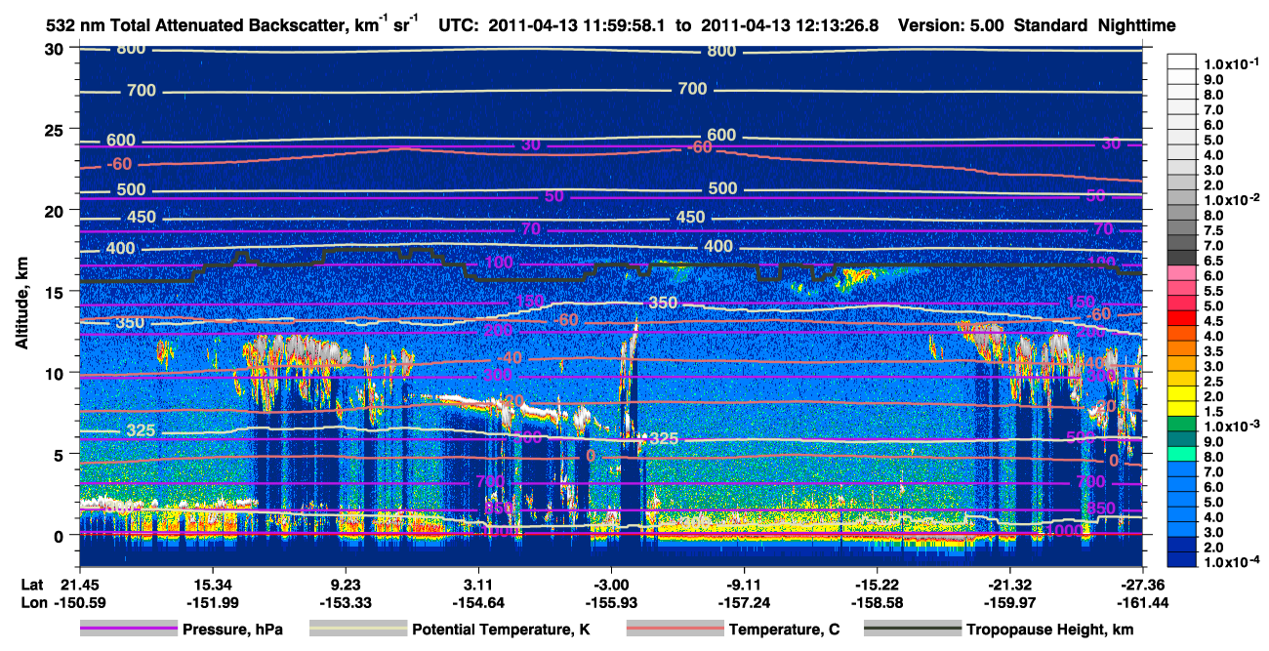Click the 'Standard' word in header
The height and width of the screenshot is (651, 1269).
click(1050, 24)
